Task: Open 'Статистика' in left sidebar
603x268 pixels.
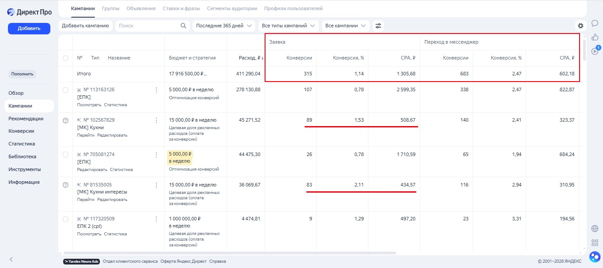Action: click(22, 144)
